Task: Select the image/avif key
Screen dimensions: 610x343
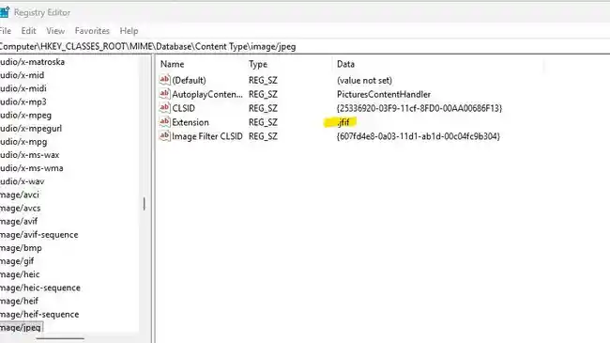Action: click(19, 222)
